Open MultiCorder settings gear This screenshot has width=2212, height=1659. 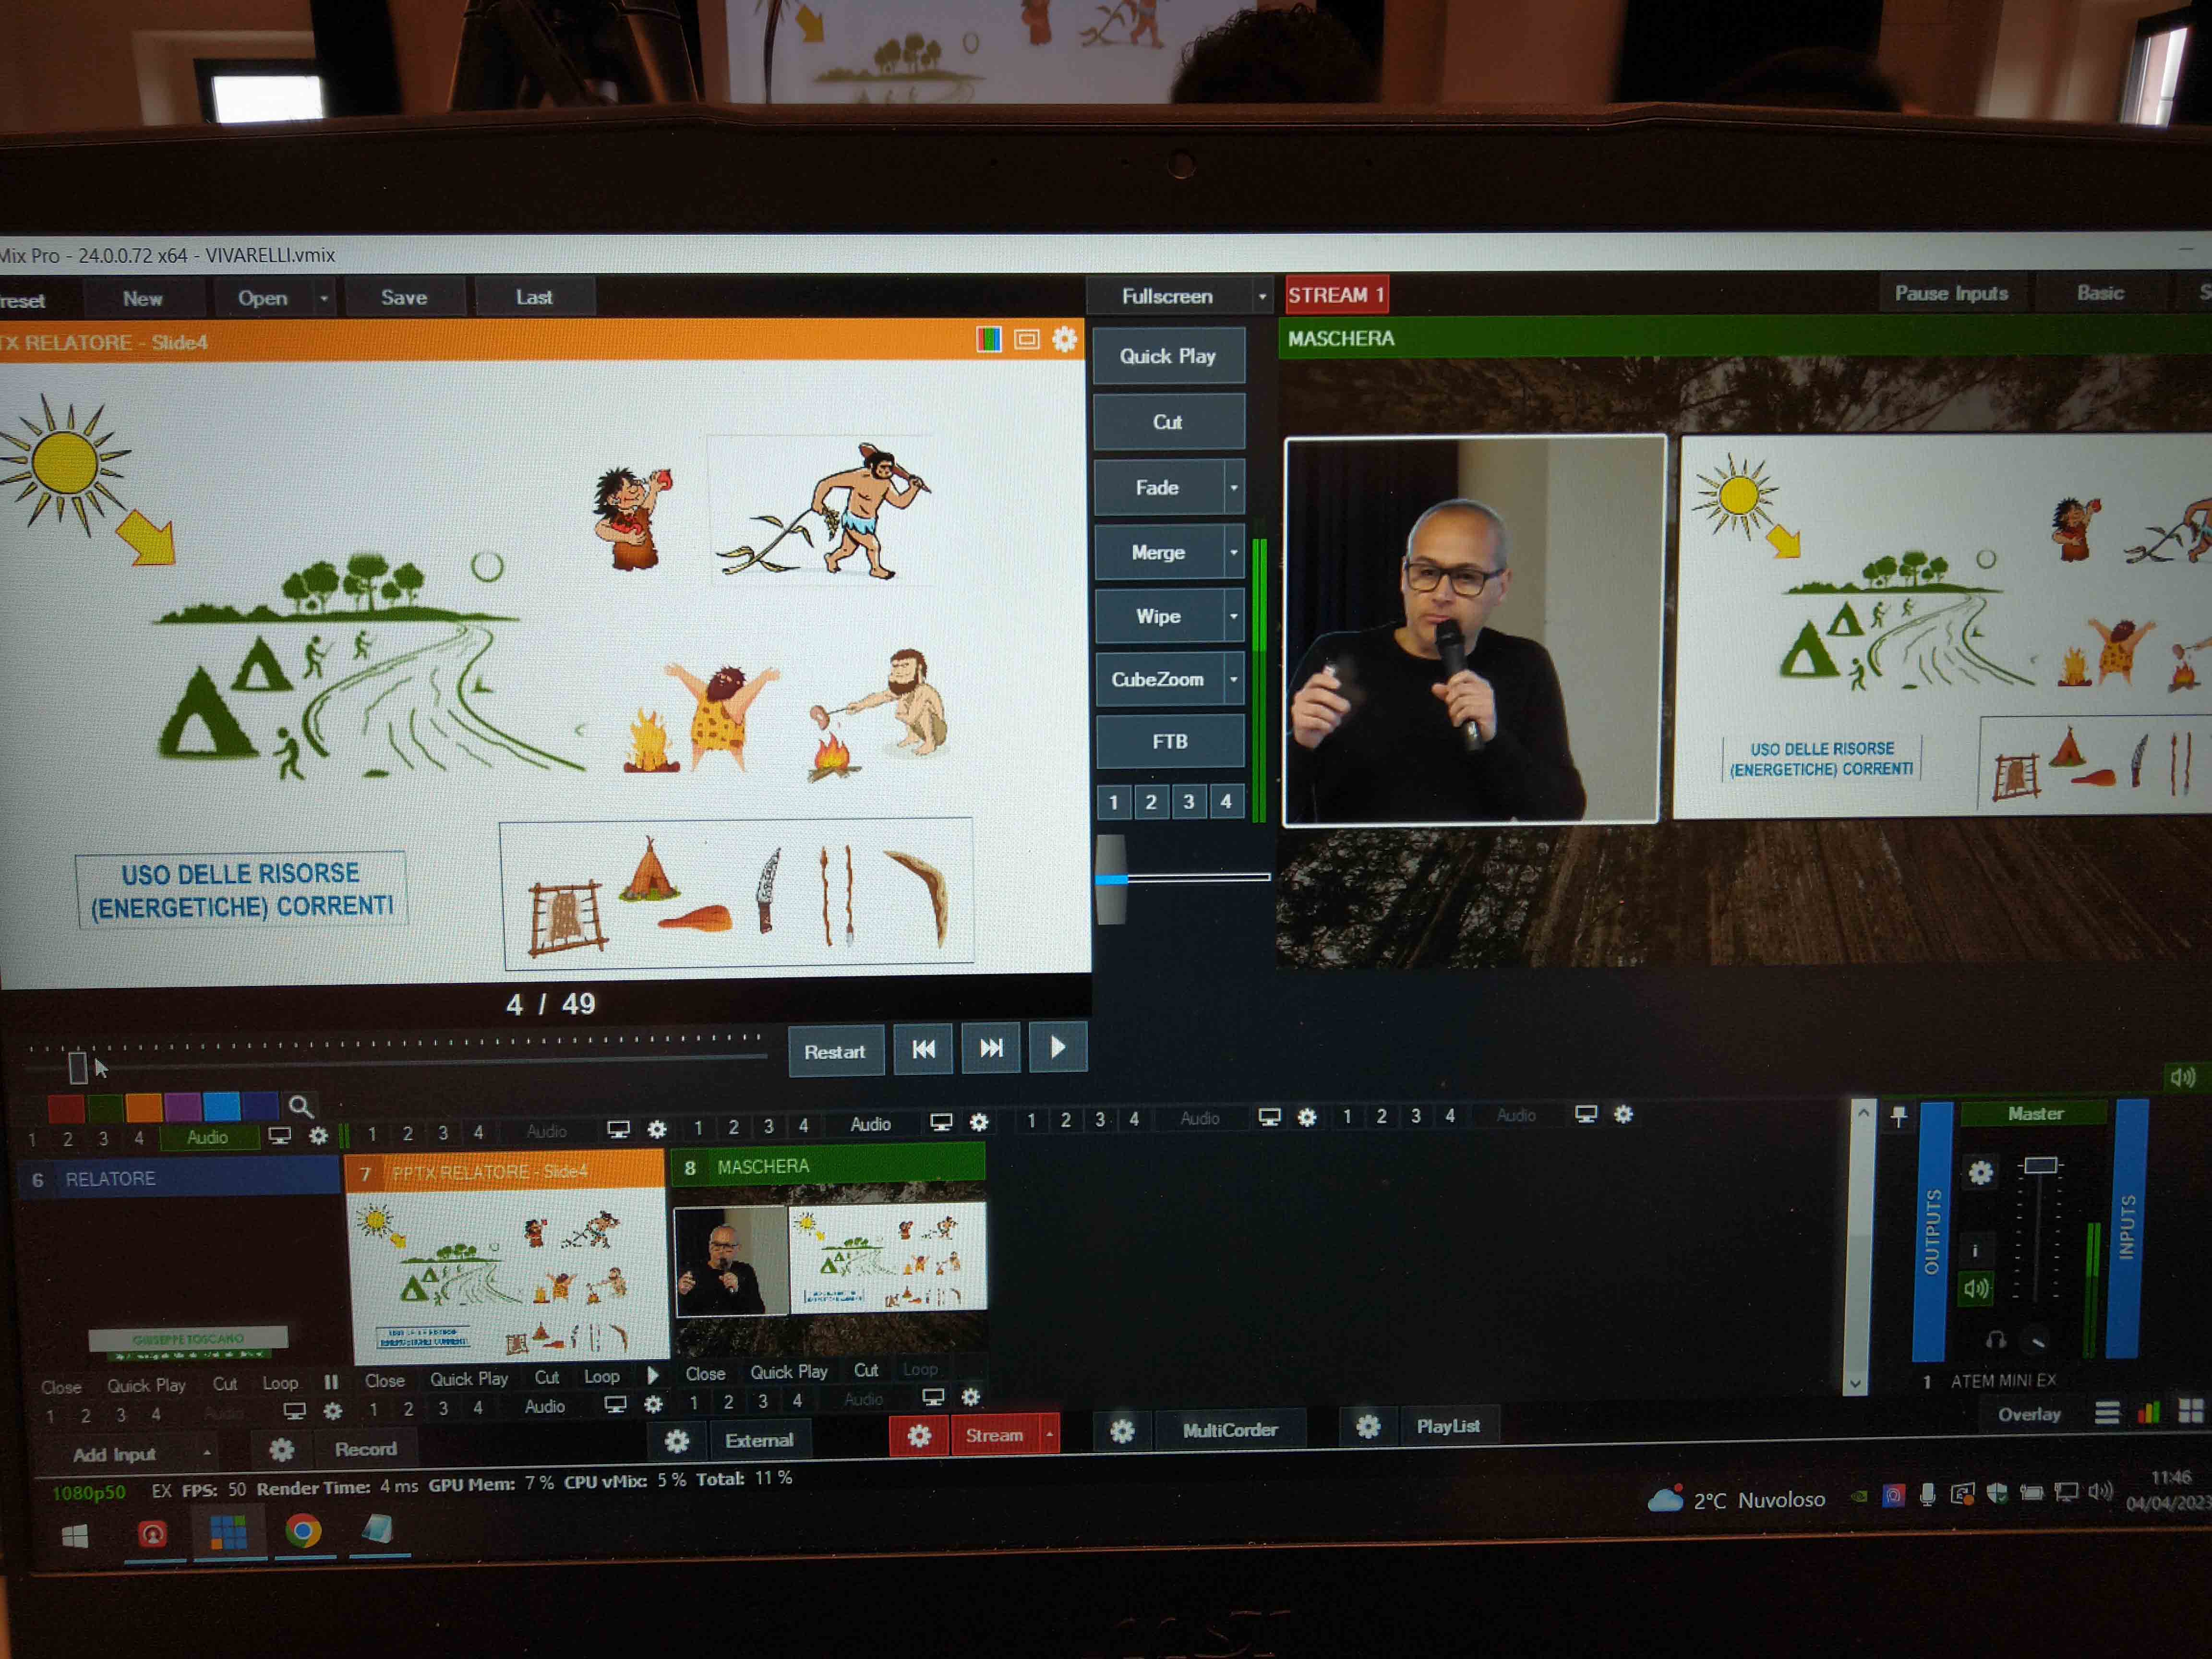pos(1122,1431)
